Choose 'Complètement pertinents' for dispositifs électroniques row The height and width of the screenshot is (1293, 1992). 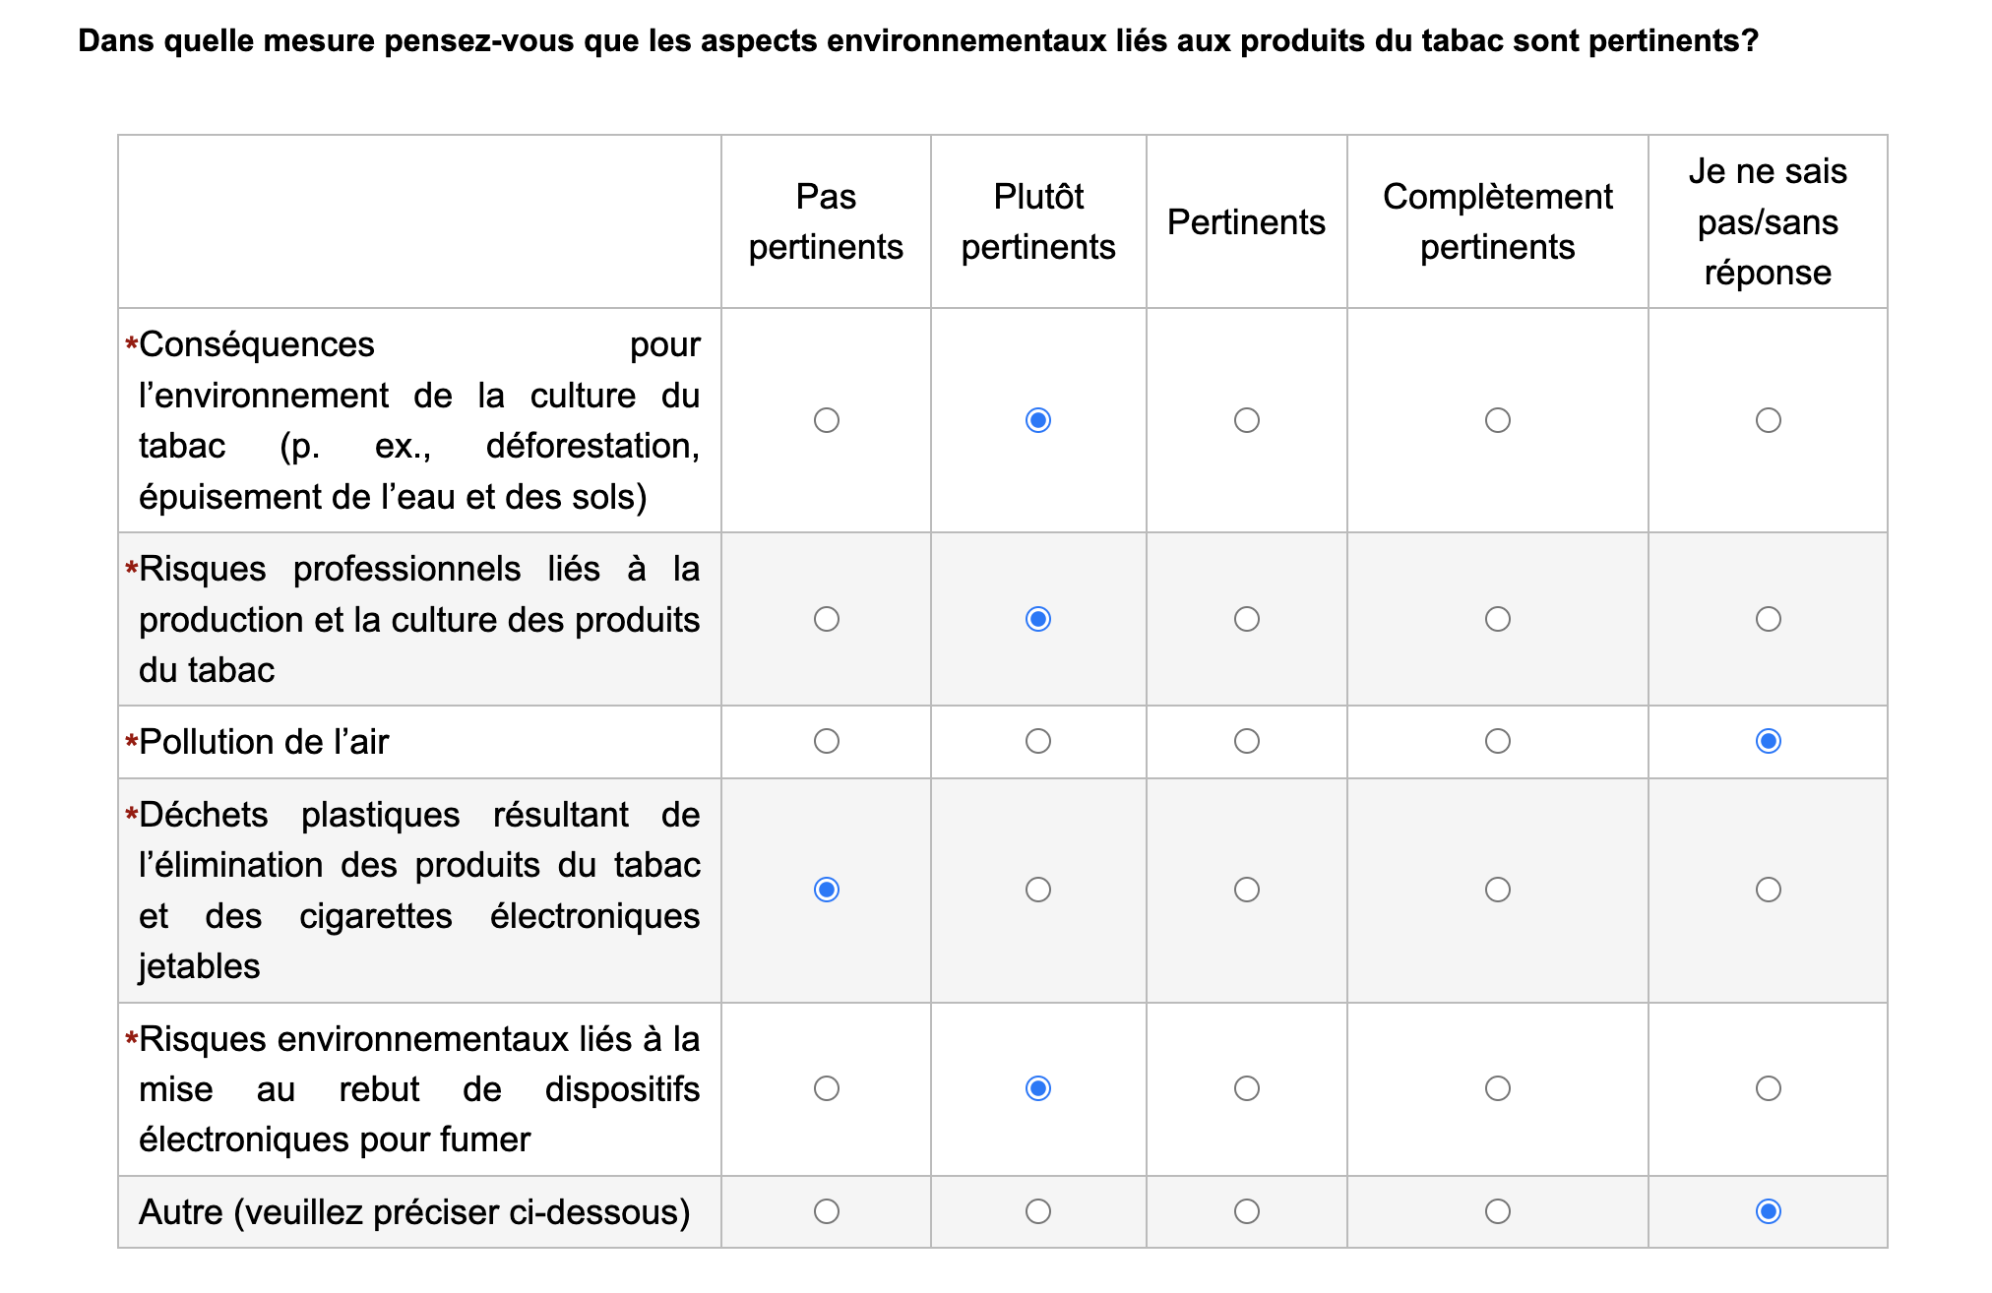[1497, 1088]
